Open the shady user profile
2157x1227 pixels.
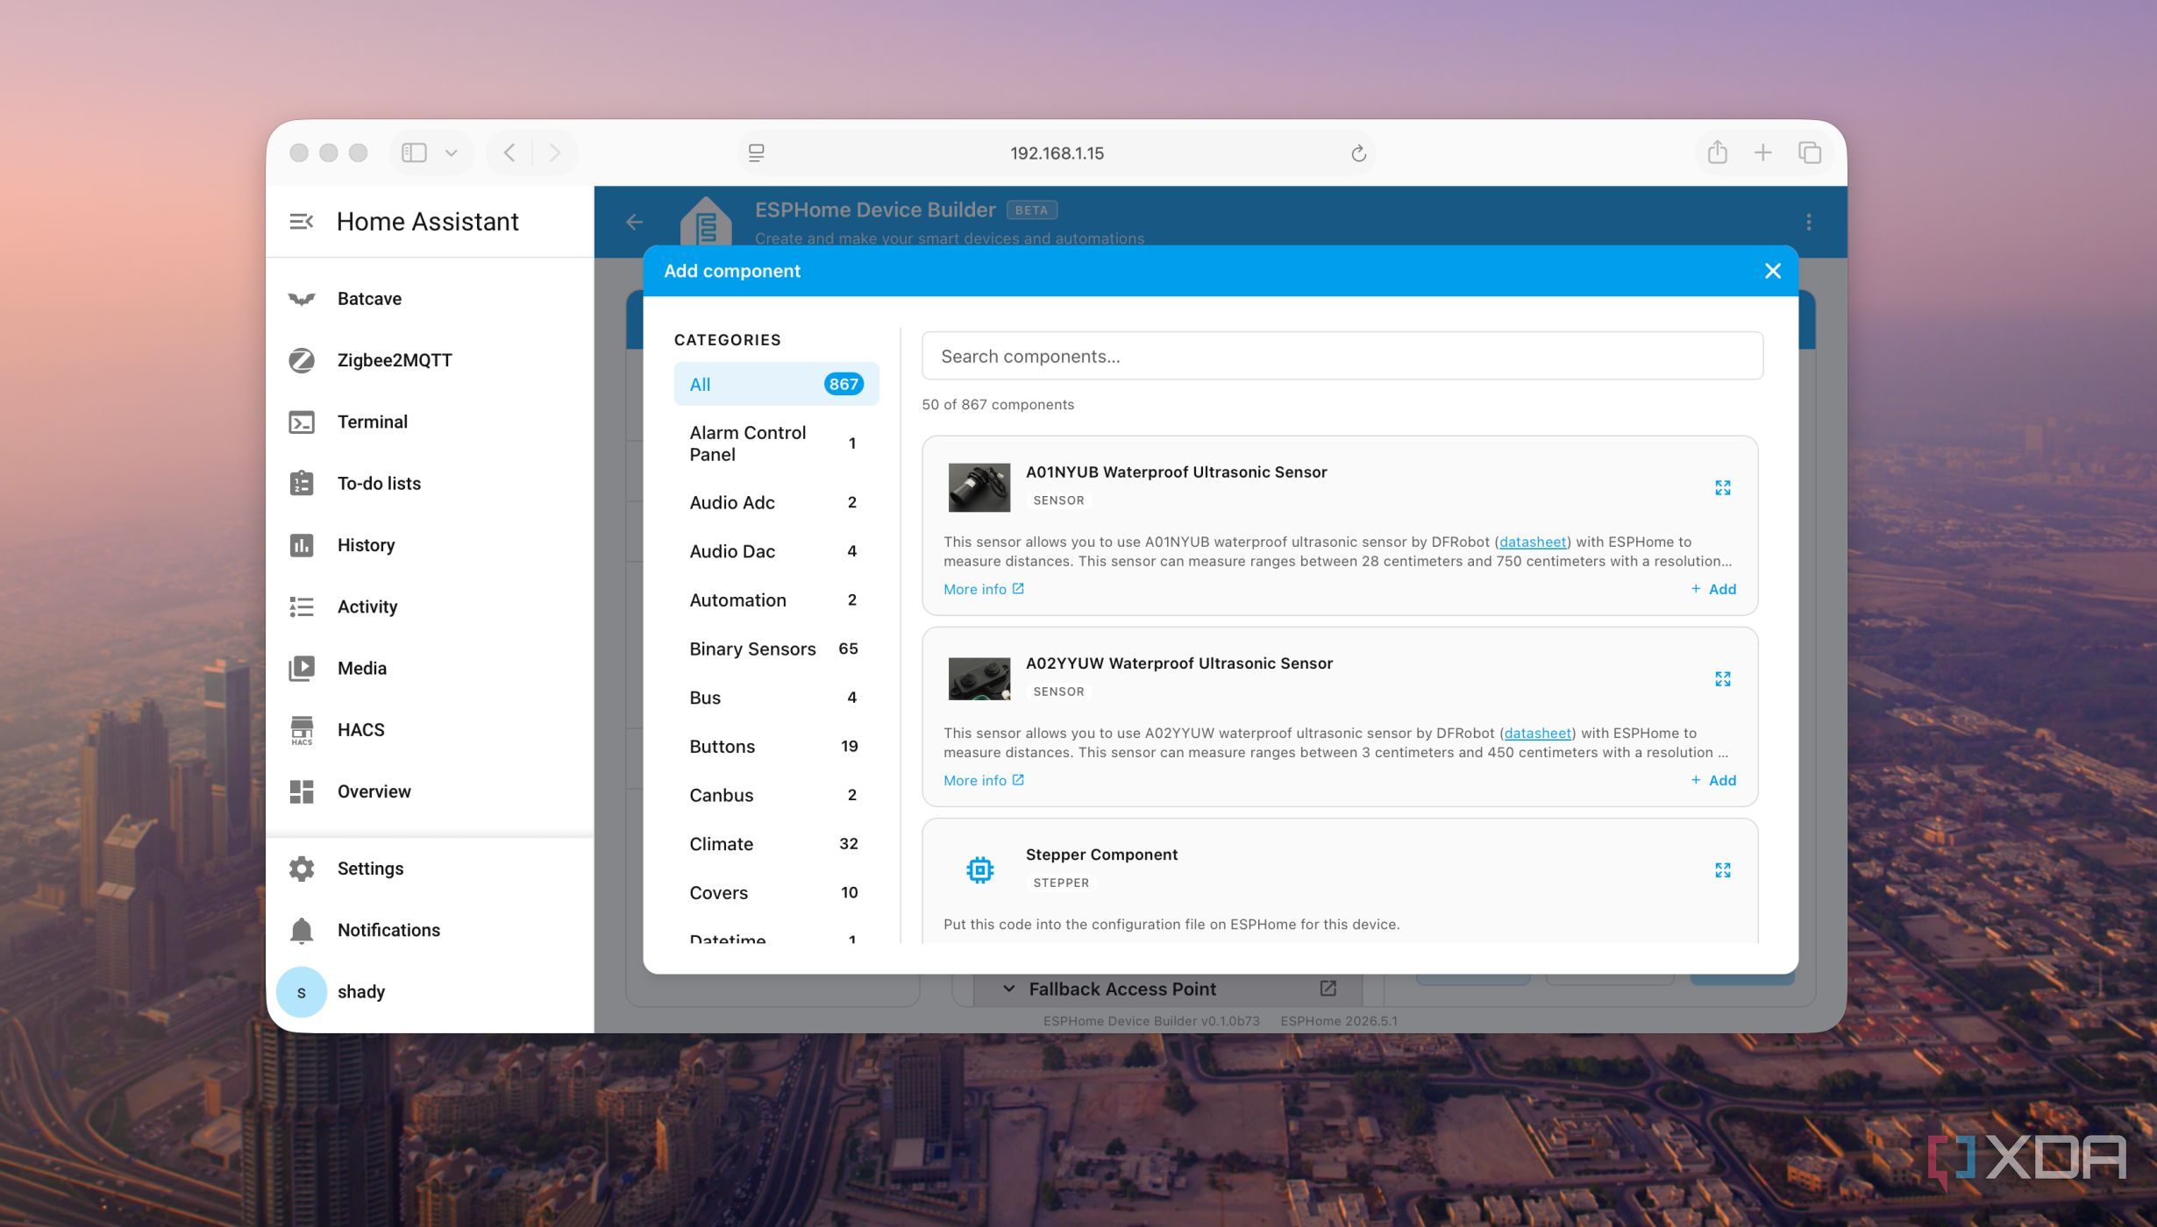pyautogui.click(x=430, y=992)
